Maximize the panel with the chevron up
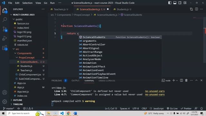Viewport: 206px width, 116px height. click(196, 80)
